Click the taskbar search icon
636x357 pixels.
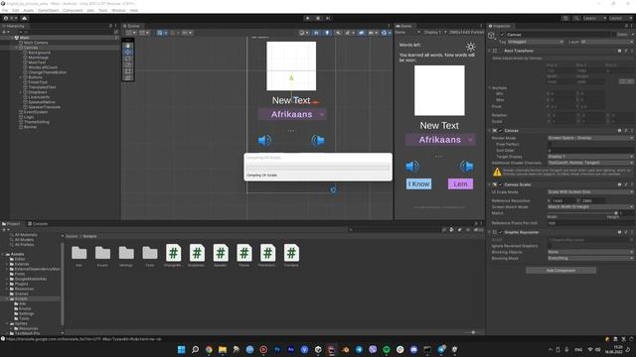[x=195, y=349]
